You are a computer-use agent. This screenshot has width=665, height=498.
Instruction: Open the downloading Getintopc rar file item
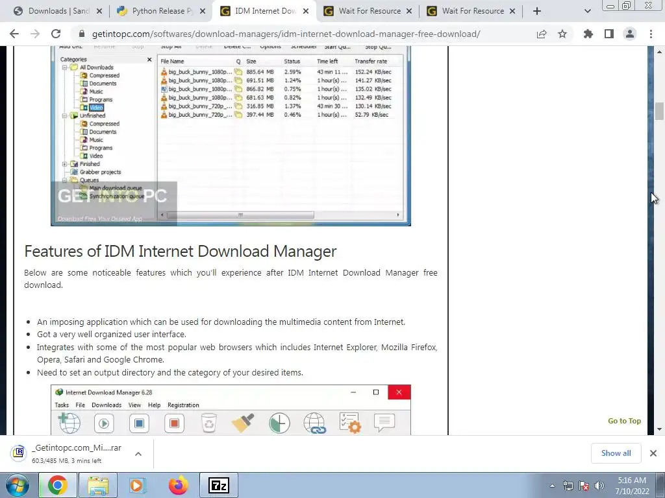(x=67, y=453)
